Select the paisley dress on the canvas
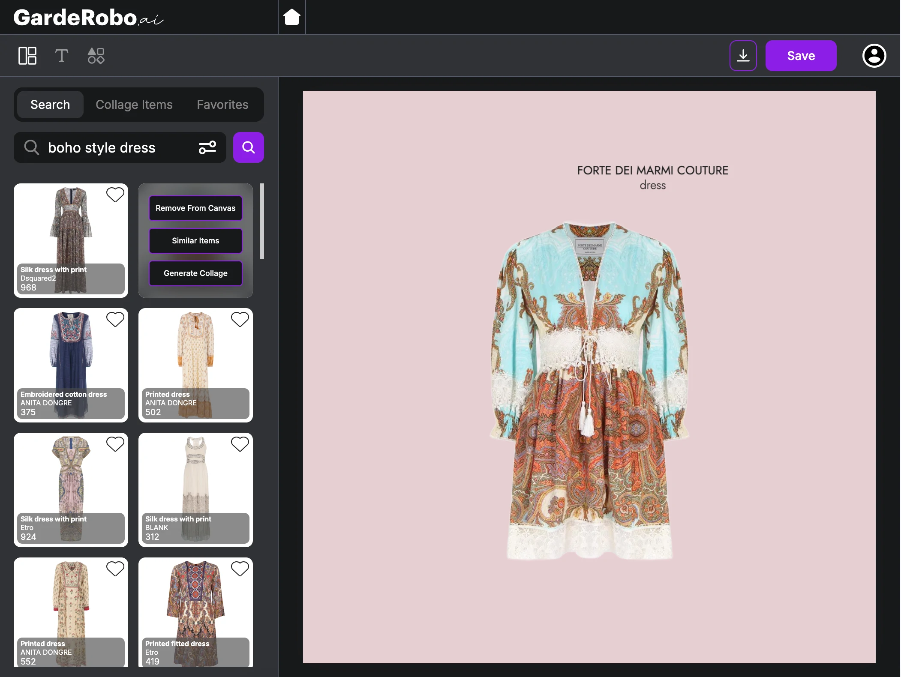 (x=589, y=390)
